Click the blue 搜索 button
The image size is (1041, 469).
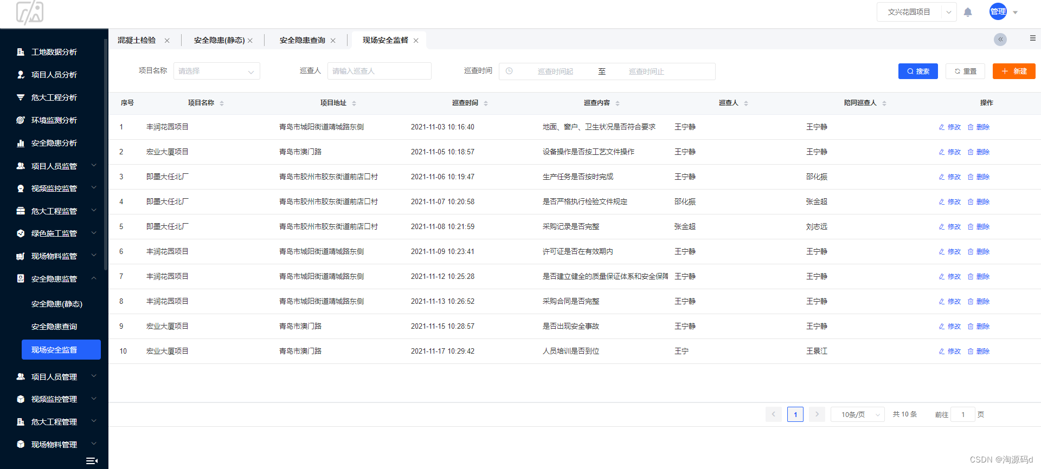pos(918,71)
